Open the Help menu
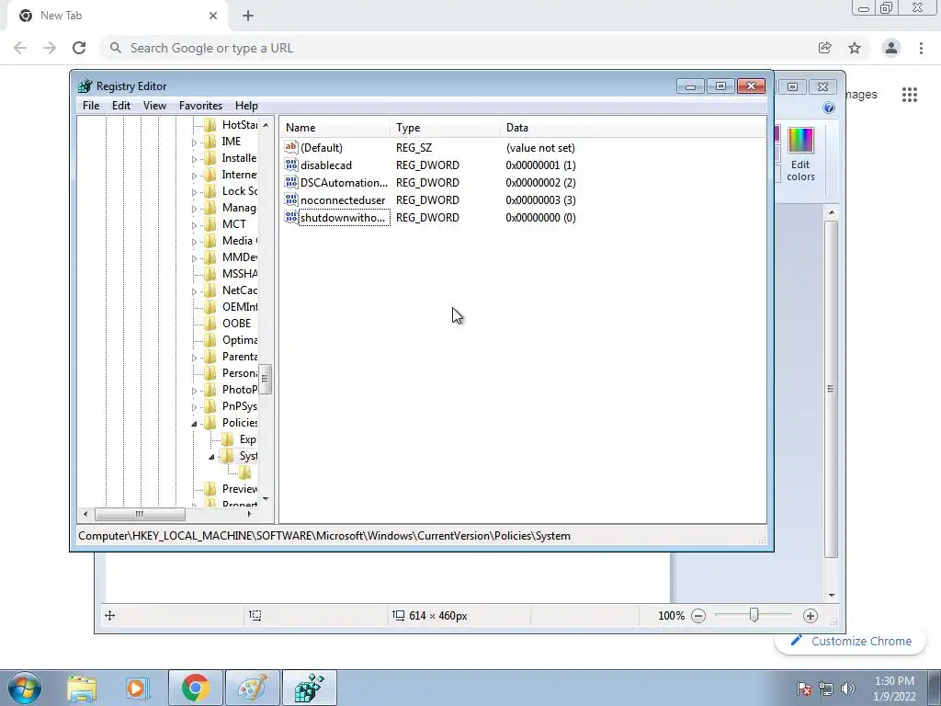Screen dimensions: 941x706 pos(246,106)
